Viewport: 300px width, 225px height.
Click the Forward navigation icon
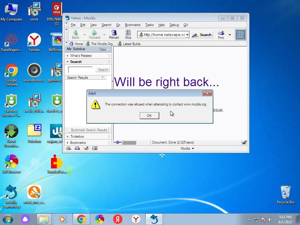[94, 35]
